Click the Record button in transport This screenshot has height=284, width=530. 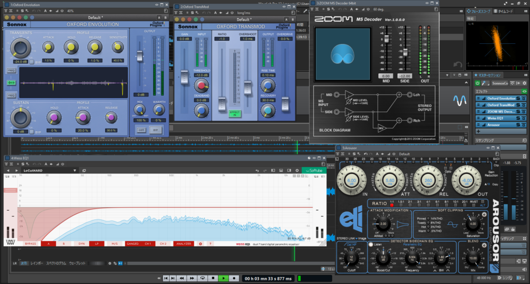pyautogui.click(x=234, y=278)
